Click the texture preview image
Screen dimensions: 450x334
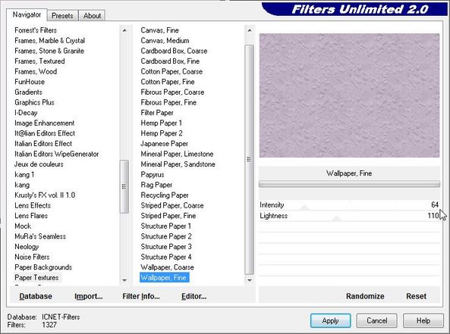tap(349, 95)
